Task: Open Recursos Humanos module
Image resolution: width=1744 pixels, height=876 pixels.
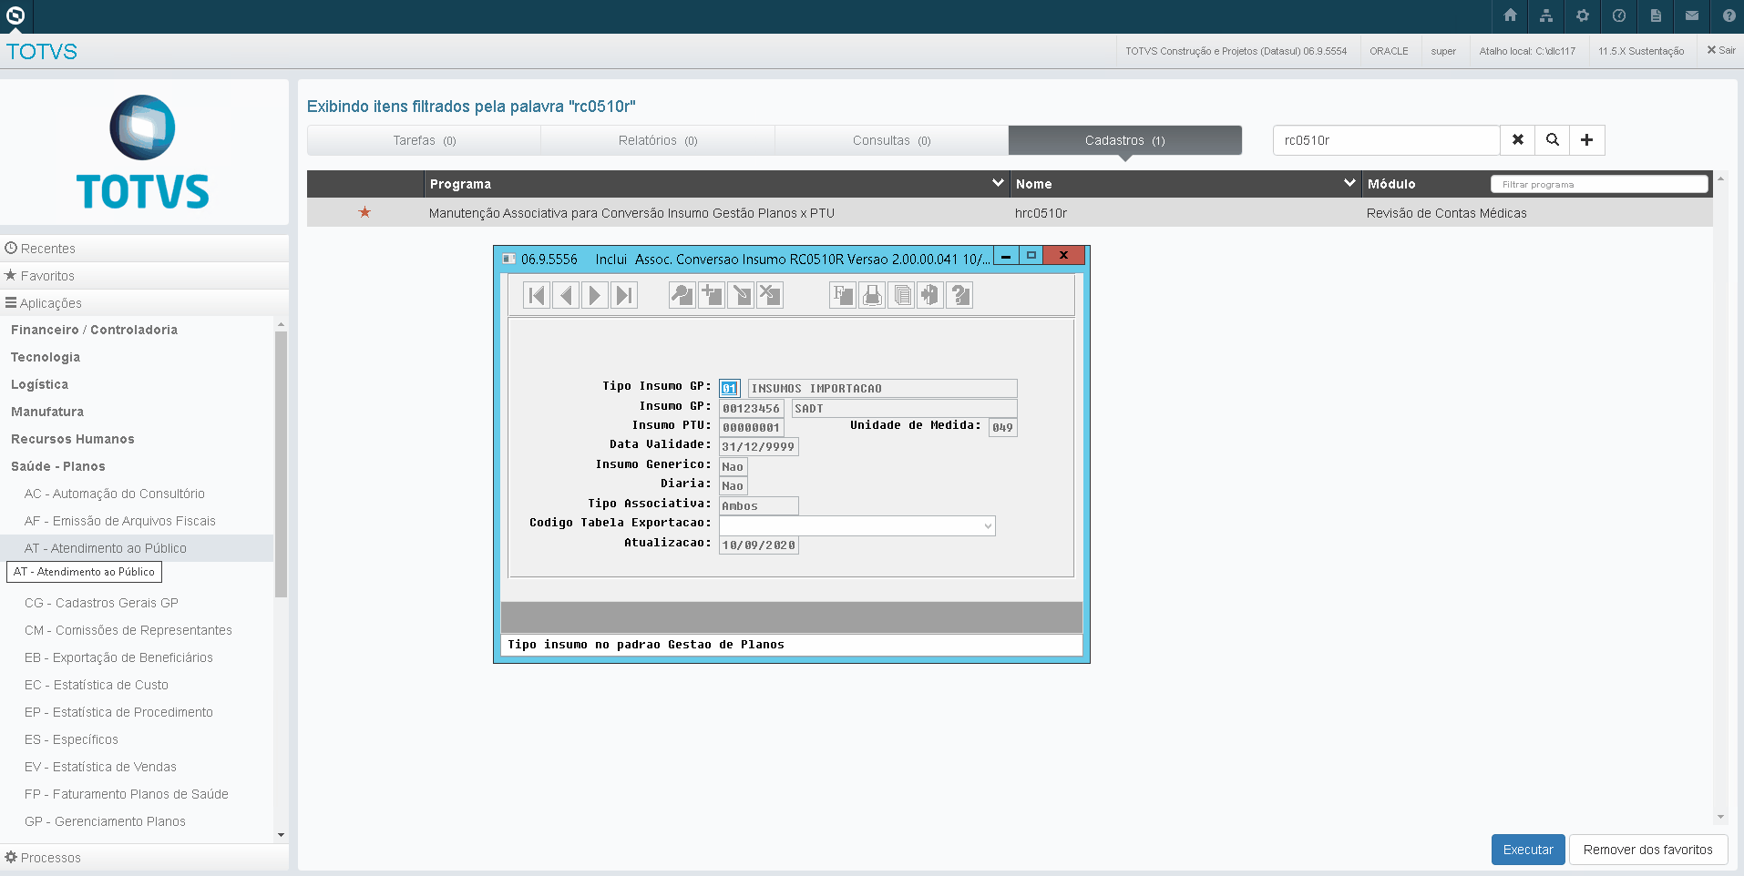Action: [x=73, y=439]
